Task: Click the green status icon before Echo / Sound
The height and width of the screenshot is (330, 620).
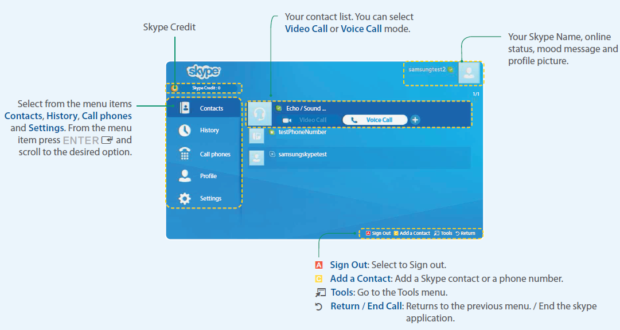Action: [x=279, y=108]
